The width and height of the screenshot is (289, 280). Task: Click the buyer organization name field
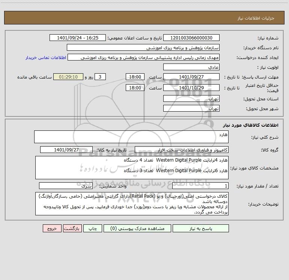tap(143, 48)
